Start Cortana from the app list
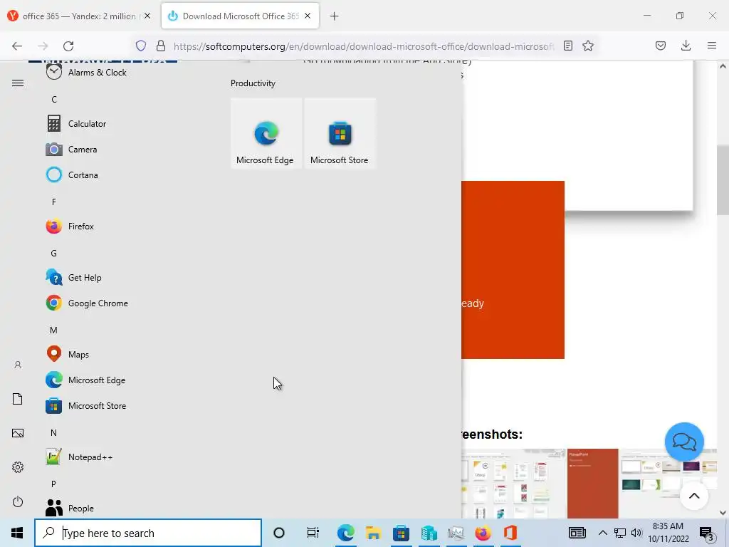This screenshot has height=547, width=729. tap(72, 175)
